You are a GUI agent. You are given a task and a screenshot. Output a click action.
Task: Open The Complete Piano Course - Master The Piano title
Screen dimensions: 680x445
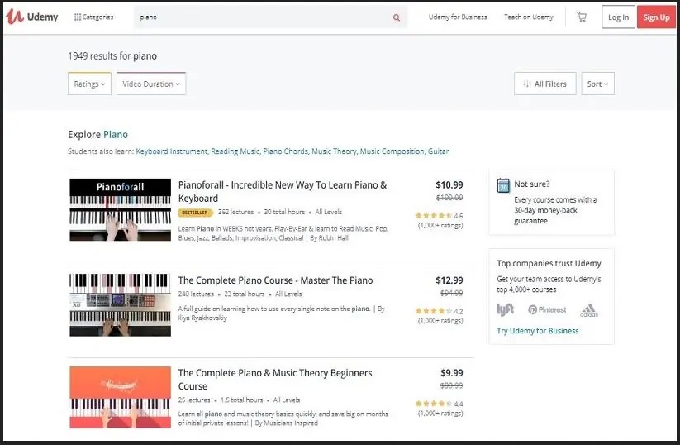pos(275,280)
